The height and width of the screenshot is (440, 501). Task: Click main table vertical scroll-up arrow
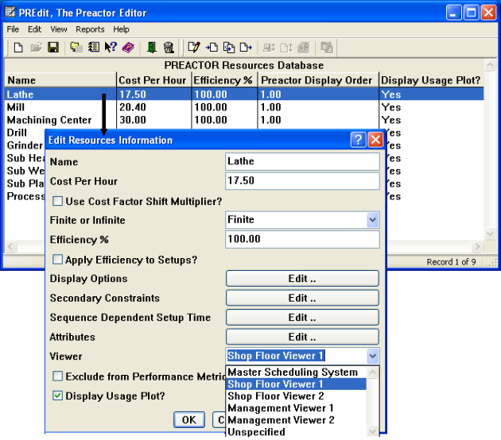(x=490, y=65)
